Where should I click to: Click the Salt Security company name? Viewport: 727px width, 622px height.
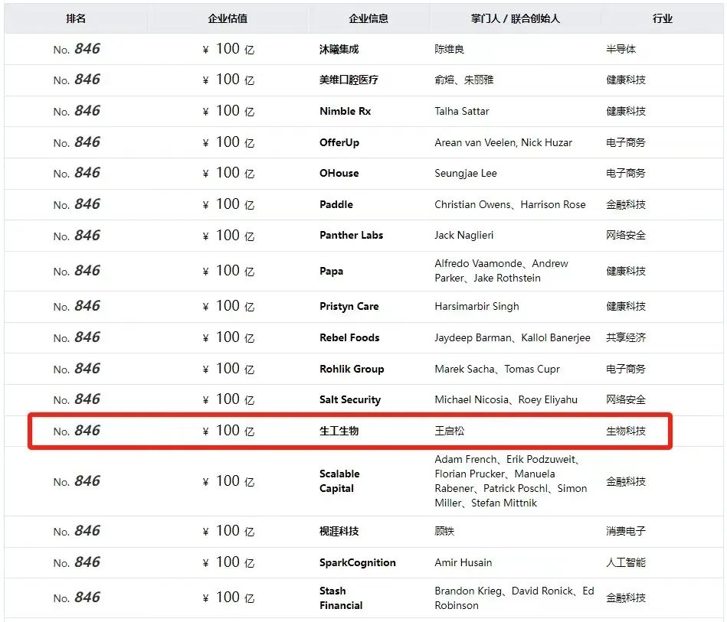point(349,399)
